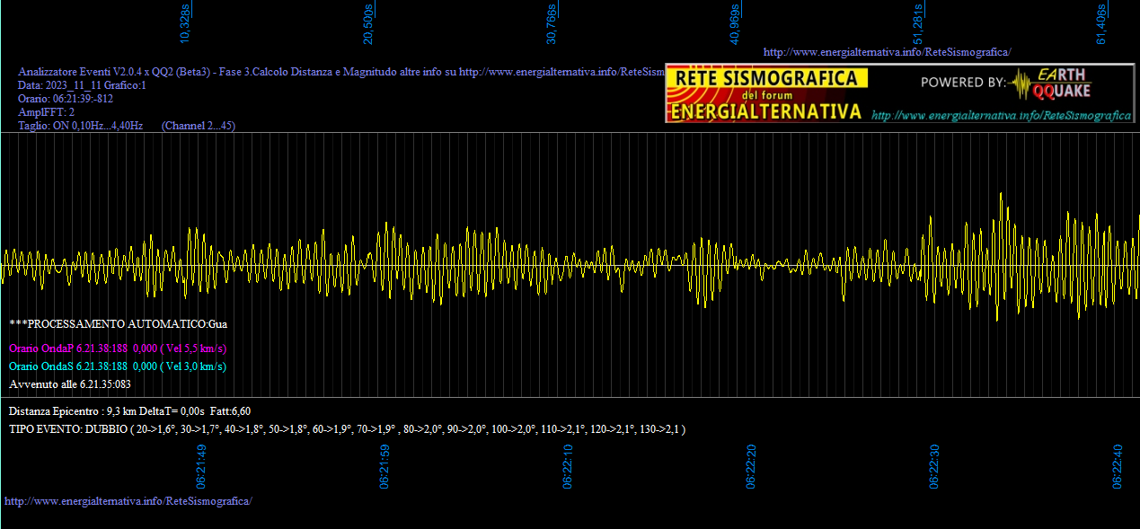1140x529 pixels.
Task: Open the top center energialternativa.info URL
Action: pos(888,52)
